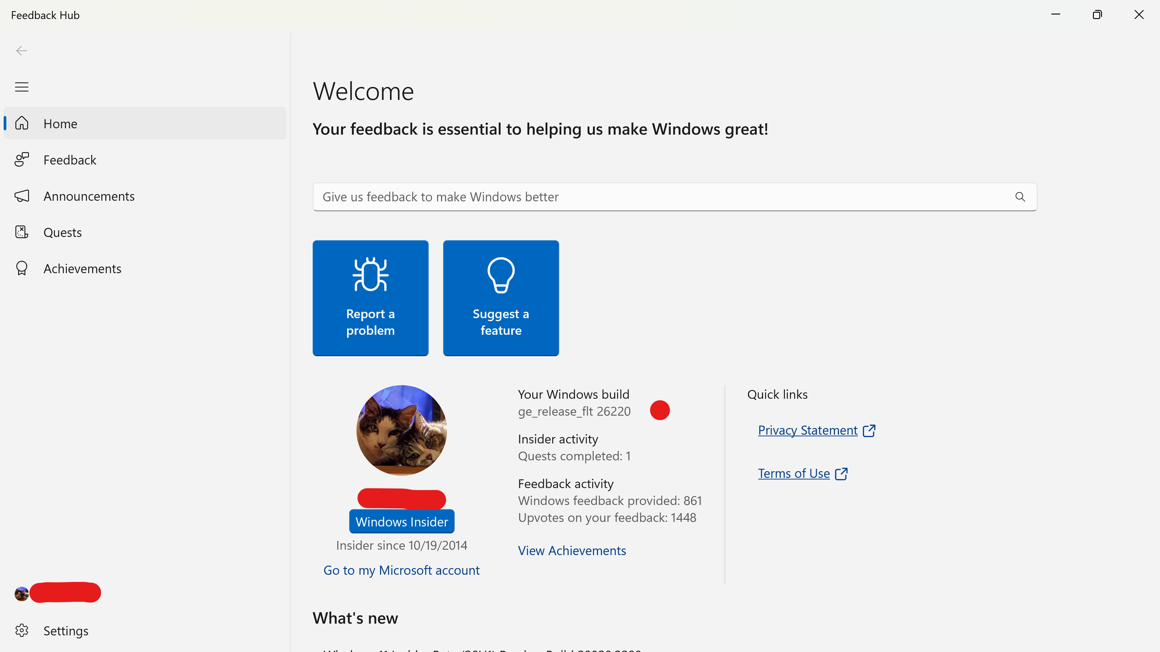This screenshot has height=652, width=1160.
Task: Click the Suggest a feature tile
Action: (501, 298)
